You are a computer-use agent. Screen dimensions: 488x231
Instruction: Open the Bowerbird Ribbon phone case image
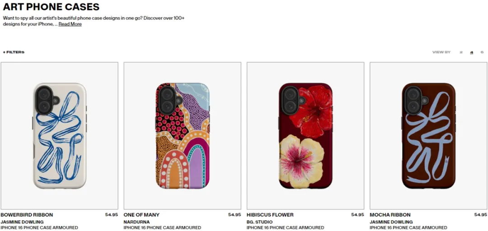[60, 135]
